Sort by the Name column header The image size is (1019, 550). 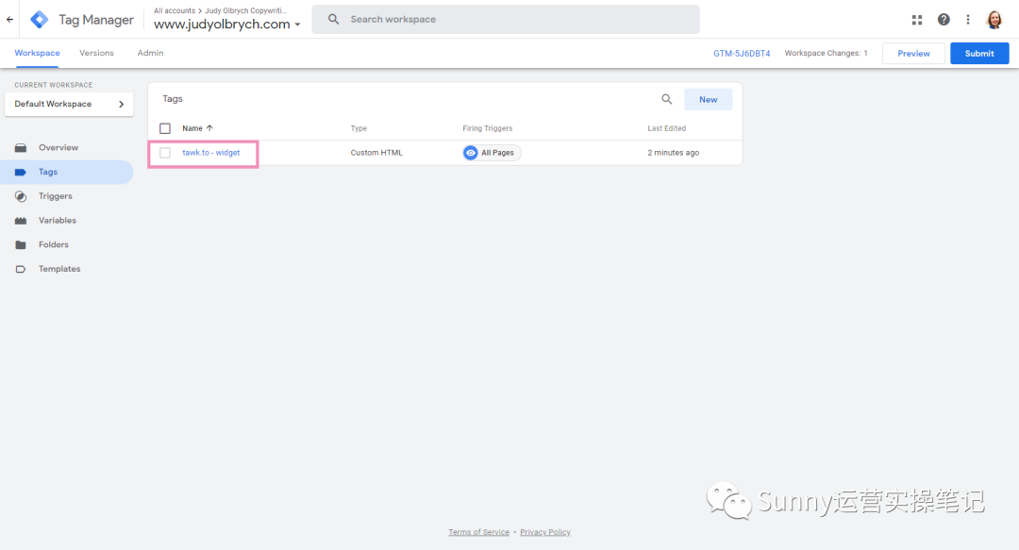192,128
